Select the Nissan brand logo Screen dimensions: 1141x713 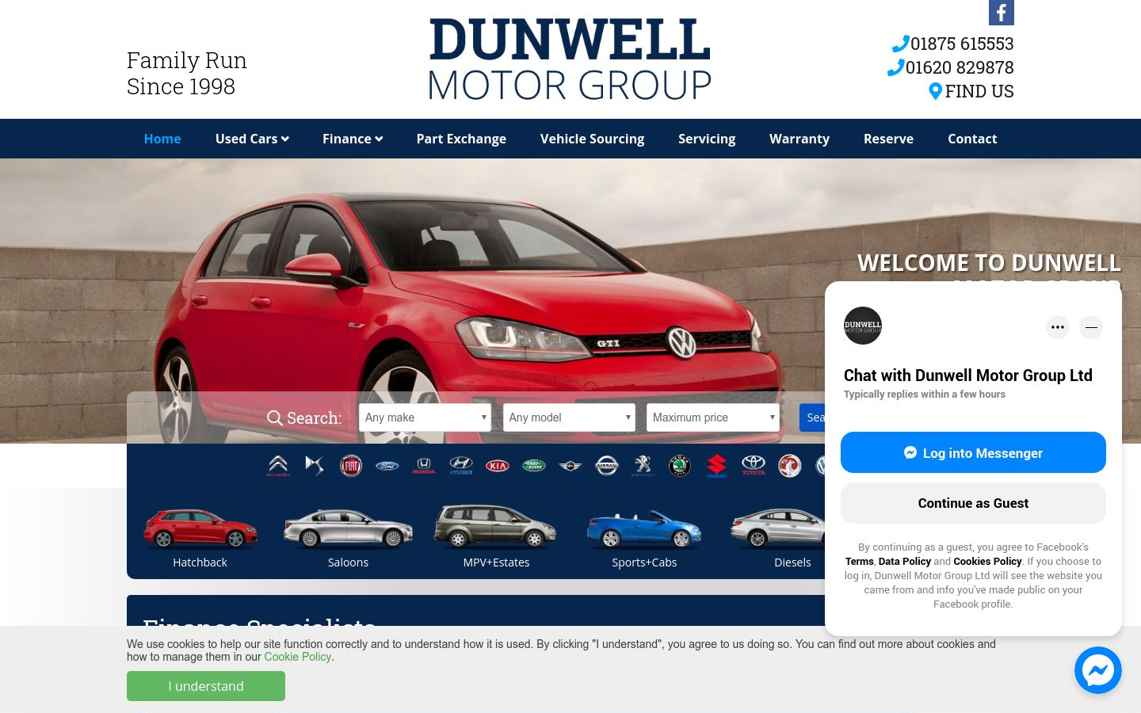(607, 466)
